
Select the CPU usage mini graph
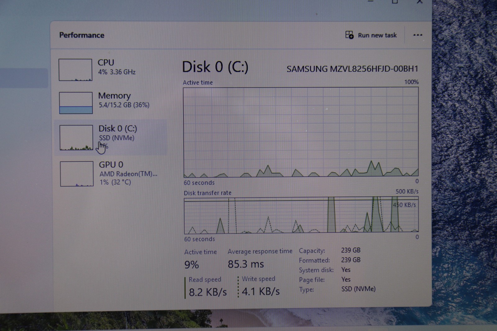[75, 70]
